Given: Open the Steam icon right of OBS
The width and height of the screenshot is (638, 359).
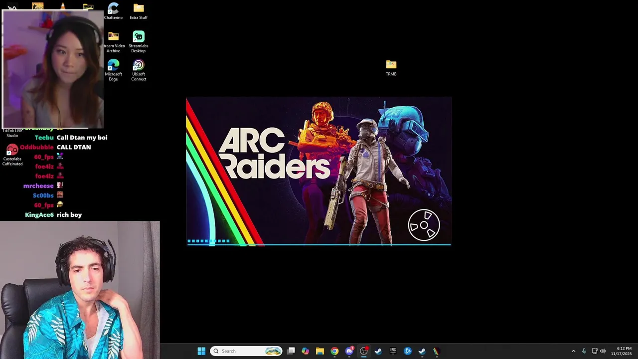Looking at the screenshot, I should (x=378, y=351).
